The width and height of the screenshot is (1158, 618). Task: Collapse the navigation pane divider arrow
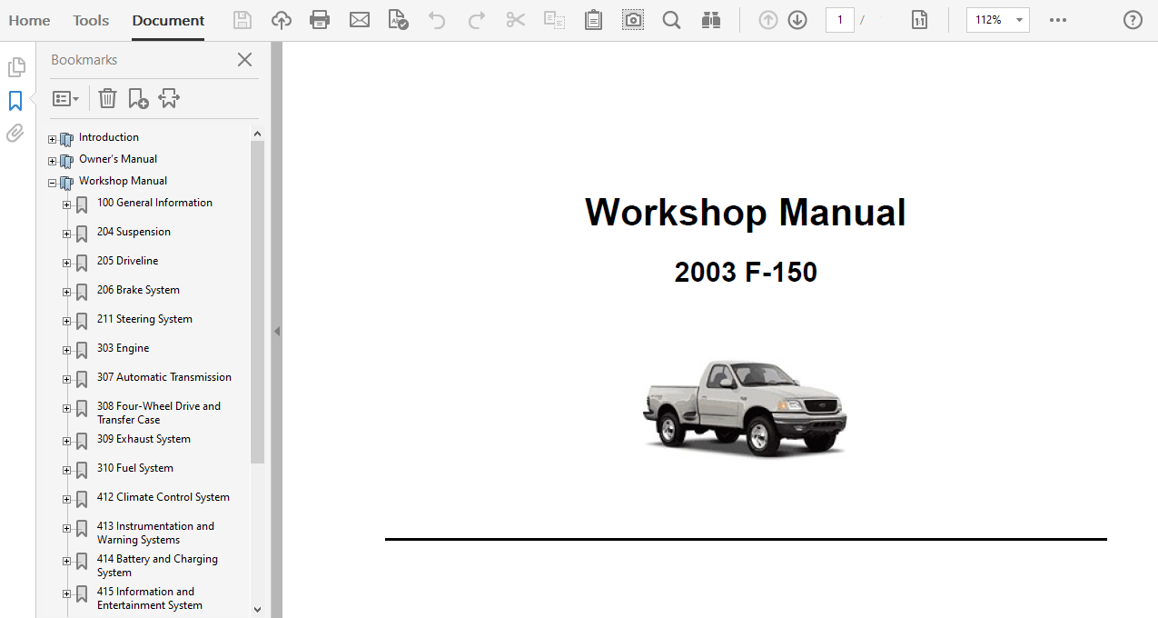point(277,332)
